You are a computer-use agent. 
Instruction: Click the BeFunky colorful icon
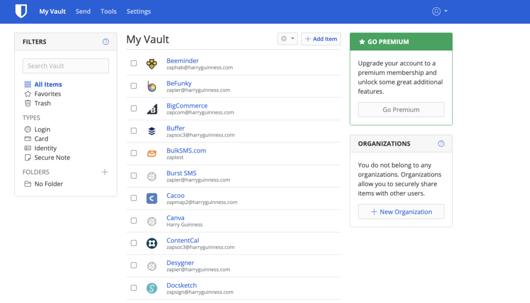point(152,86)
